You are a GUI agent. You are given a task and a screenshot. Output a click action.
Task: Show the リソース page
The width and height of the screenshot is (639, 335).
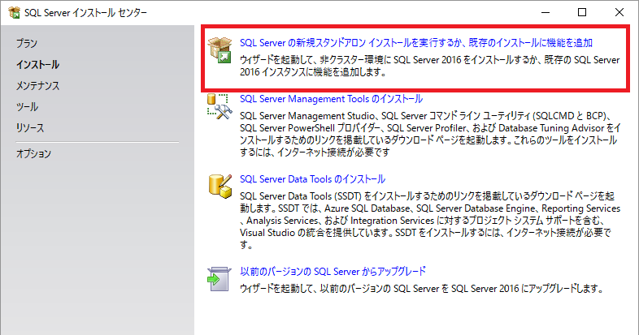click(x=30, y=127)
